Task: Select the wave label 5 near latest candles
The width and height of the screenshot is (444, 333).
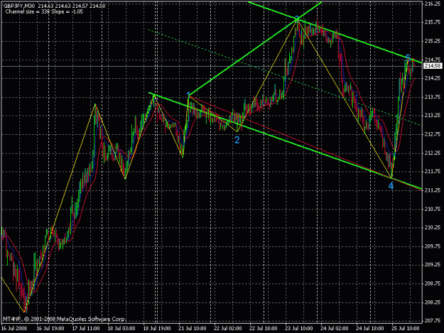Action: pos(408,58)
